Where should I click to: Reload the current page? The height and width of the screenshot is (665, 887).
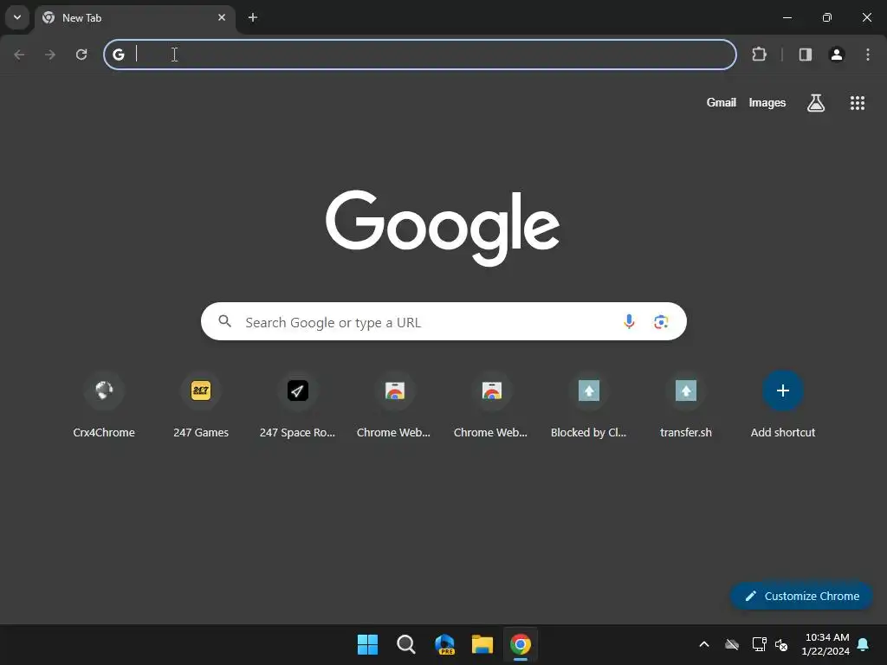pyautogui.click(x=81, y=55)
